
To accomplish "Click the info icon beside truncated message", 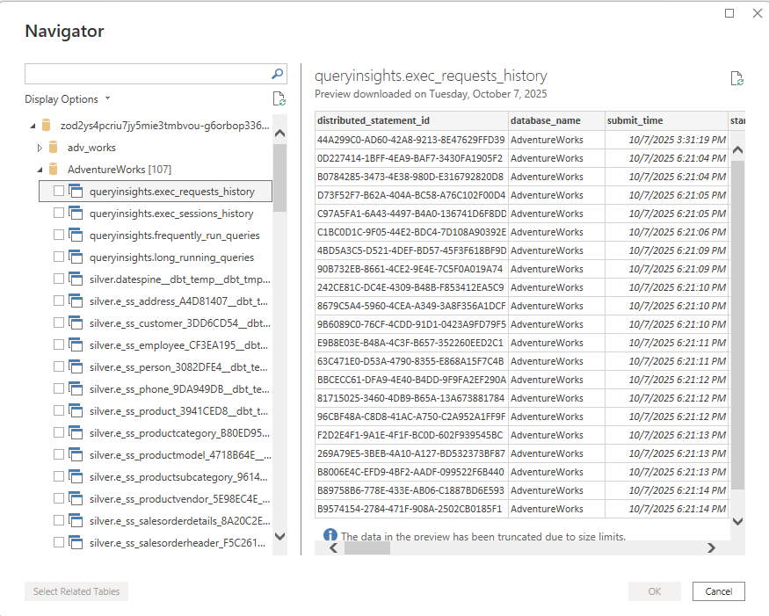I will click(330, 535).
